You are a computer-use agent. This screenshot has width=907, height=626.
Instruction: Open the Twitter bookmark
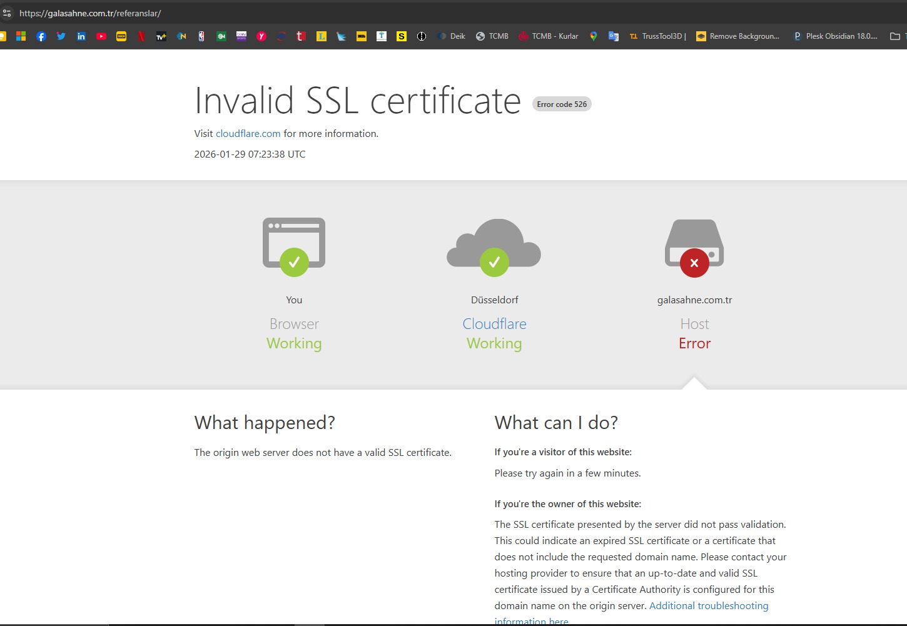click(x=61, y=36)
